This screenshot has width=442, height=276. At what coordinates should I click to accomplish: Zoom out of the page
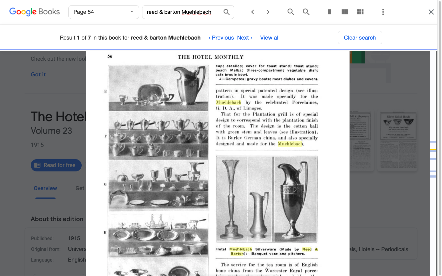[x=306, y=12]
